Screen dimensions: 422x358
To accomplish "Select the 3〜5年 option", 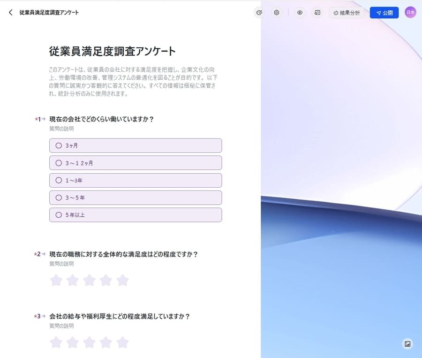I will click(x=136, y=198).
